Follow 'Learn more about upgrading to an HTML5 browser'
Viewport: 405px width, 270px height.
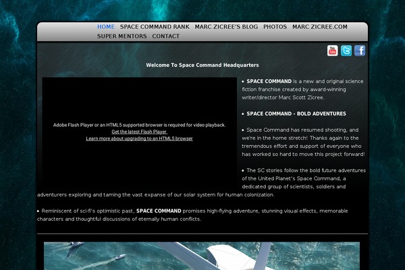coord(139,138)
